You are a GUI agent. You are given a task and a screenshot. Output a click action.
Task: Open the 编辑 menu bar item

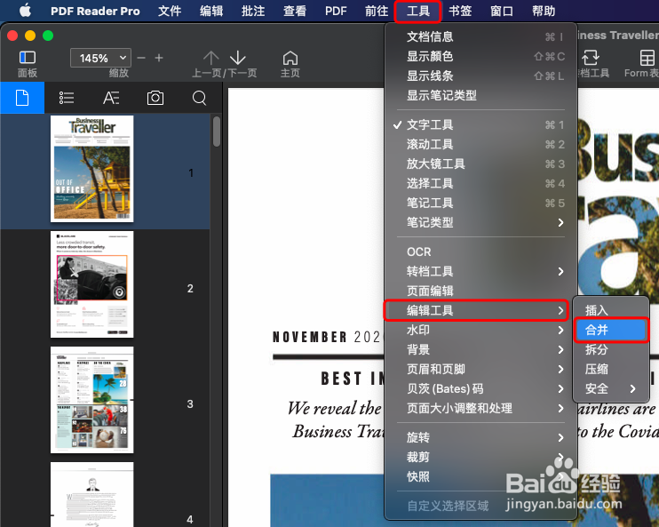point(211,11)
